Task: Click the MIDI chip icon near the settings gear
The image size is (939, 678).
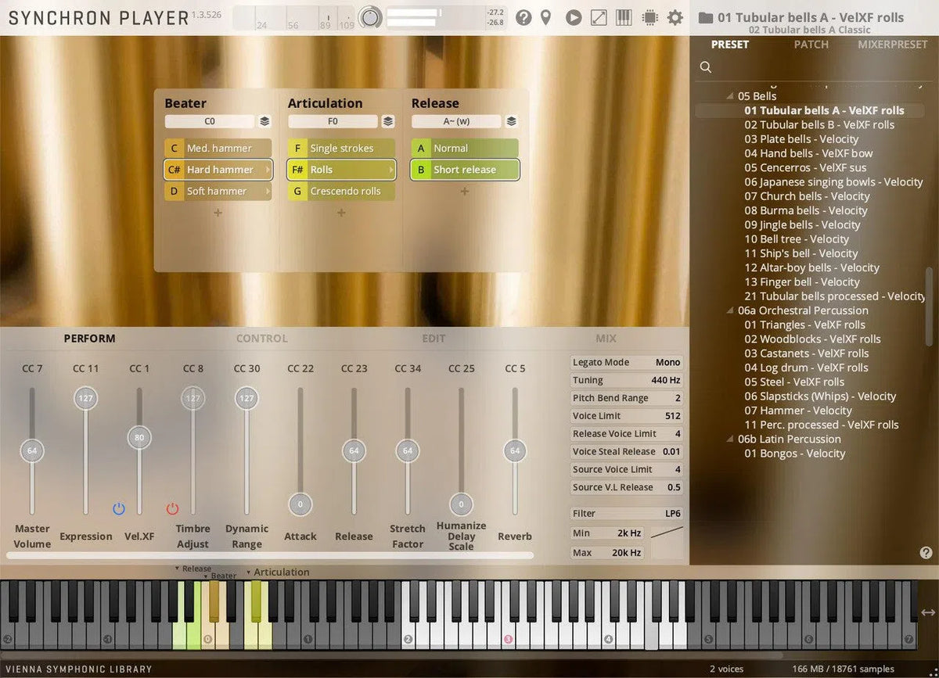Action: pyautogui.click(x=649, y=17)
